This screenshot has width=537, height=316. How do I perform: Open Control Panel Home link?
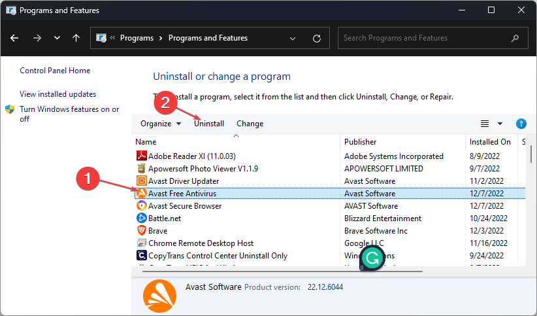[x=55, y=71]
